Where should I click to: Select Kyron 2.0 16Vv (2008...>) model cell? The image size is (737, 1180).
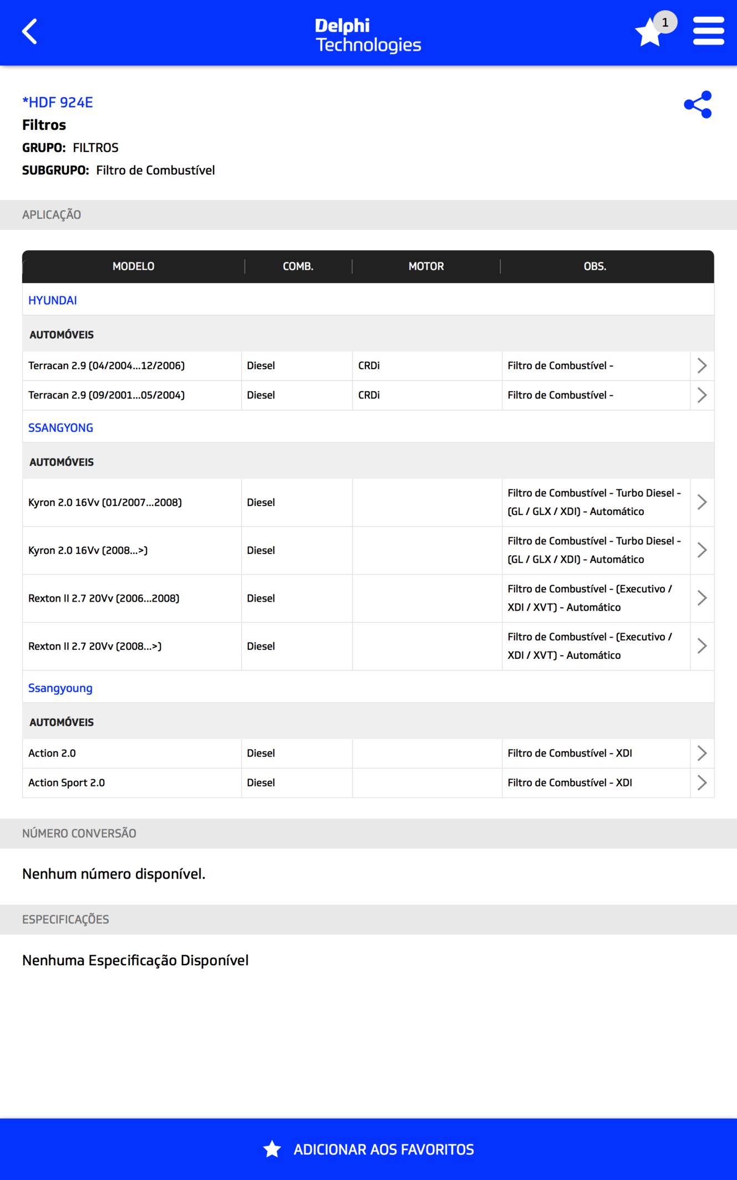[132, 550]
